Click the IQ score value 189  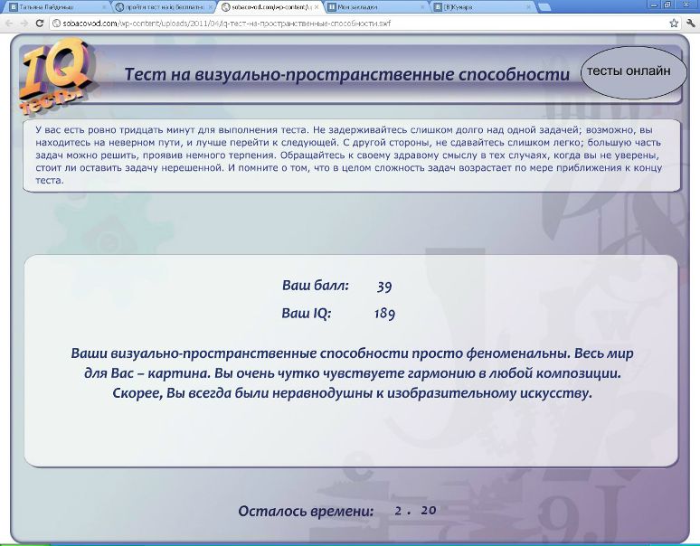384,315
